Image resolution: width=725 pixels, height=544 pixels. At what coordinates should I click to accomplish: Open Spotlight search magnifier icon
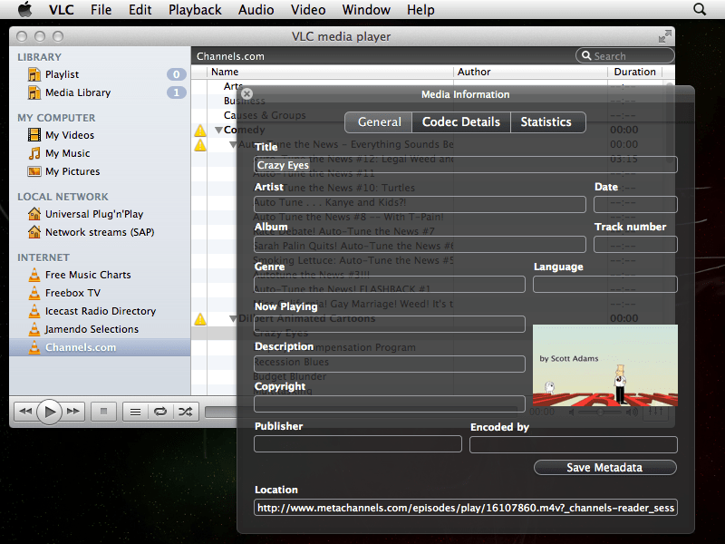click(700, 9)
